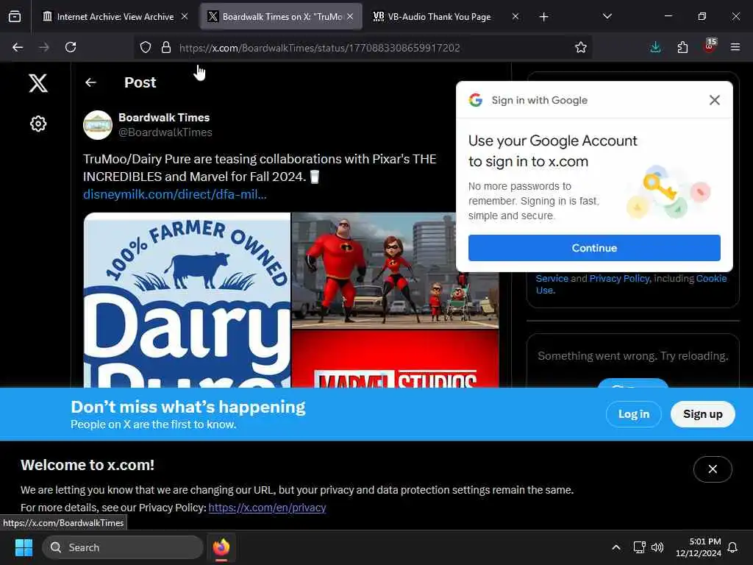
Task: Open the notifications bell in taskbar
Action: [x=732, y=547]
